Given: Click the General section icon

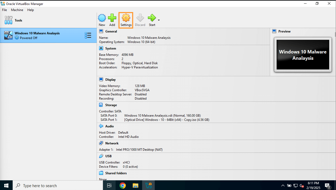Looking at the screenshot, I should click(x=101, y=31).
